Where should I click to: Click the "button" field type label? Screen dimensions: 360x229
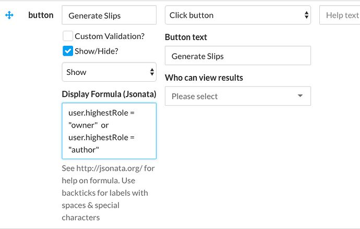point(41,15)
